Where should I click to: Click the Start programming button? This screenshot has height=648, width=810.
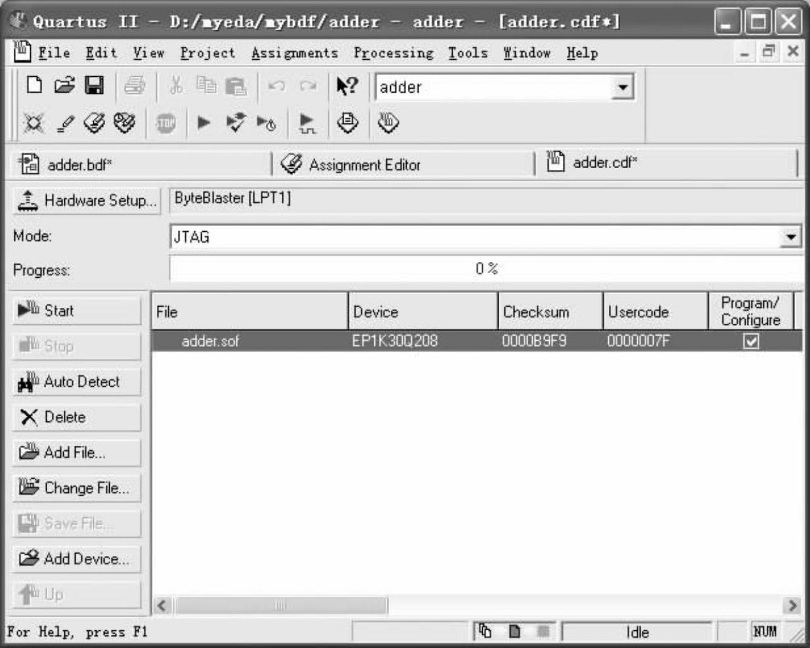[76, 310]
